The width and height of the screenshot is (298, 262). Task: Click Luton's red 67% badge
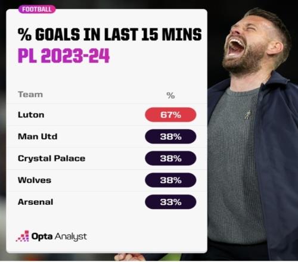click(x=170, y=115)
